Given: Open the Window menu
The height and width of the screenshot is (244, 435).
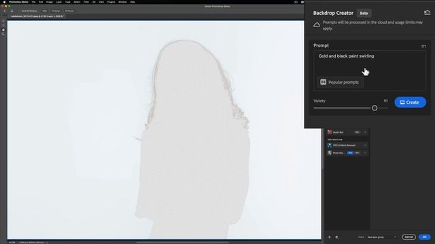Looking at the screenshot, I should (122, 2).
